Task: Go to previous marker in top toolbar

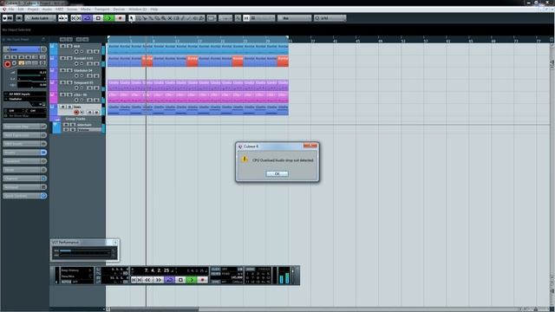Action: pos(73,18)
